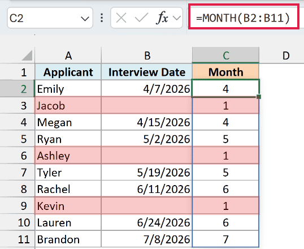304x249 pixels.
Task: Select row 6 header
Action: pos(18,156)
